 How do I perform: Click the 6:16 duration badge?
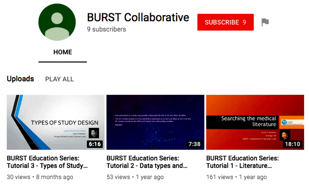[x=95, y=144]
